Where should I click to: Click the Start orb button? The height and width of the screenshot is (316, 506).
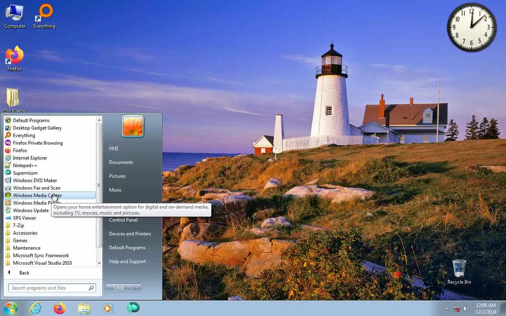11,308
